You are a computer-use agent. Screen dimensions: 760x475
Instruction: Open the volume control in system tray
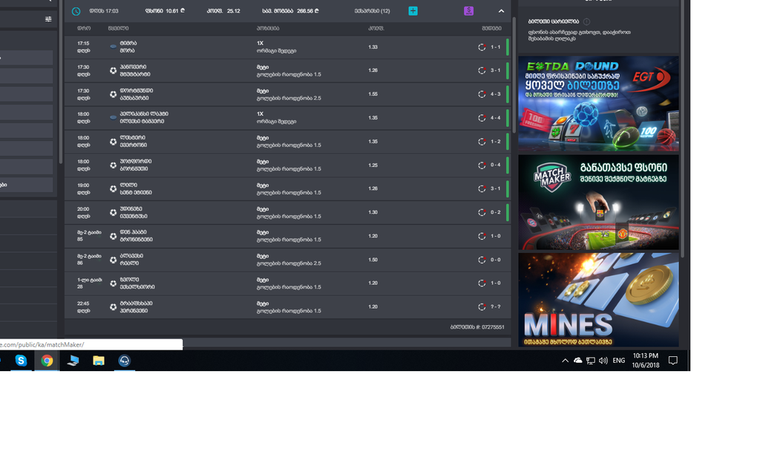603,361
